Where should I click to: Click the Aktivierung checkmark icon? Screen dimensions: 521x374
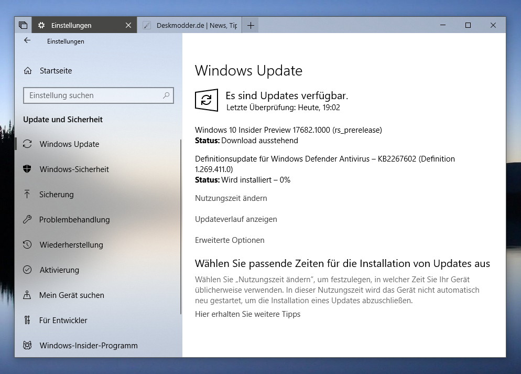coord(27,270)
